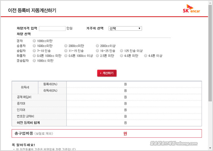The image size is (213, 151).
Task: Click the SK encar logo
Action: [x=191, y=9]
